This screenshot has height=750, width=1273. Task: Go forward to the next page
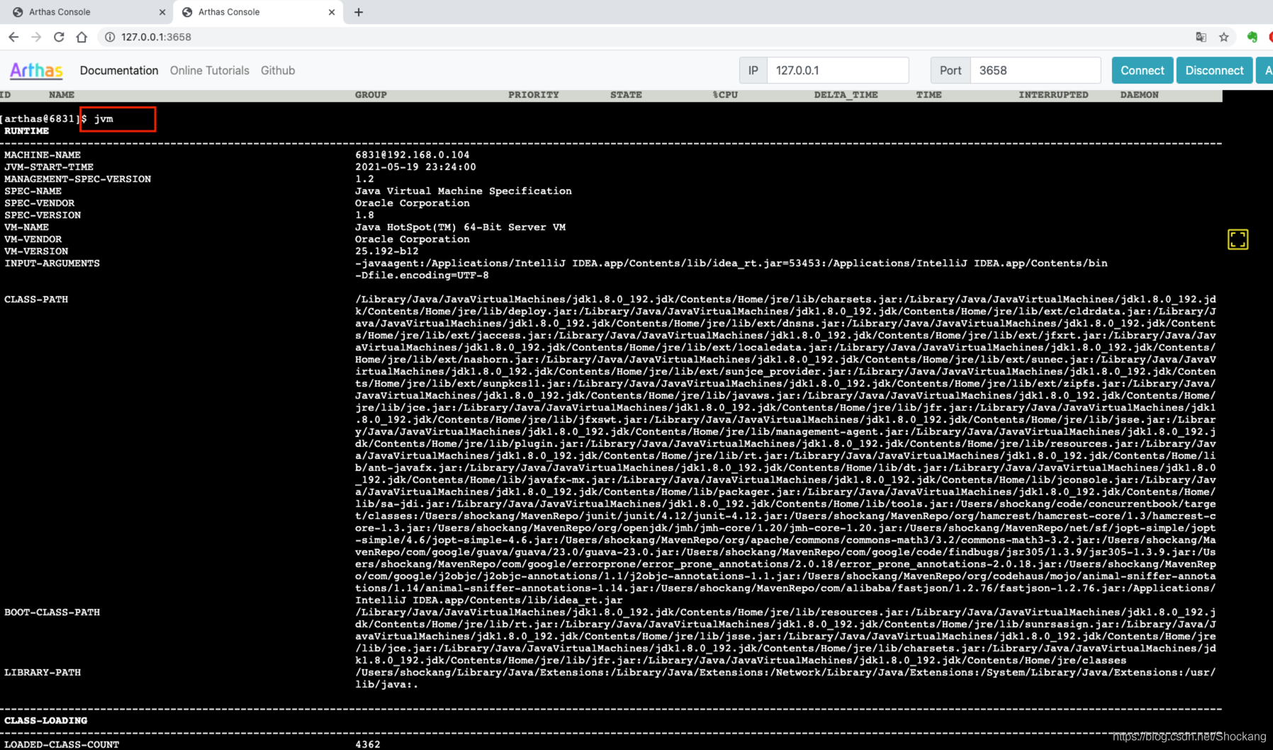pos(36,37)
